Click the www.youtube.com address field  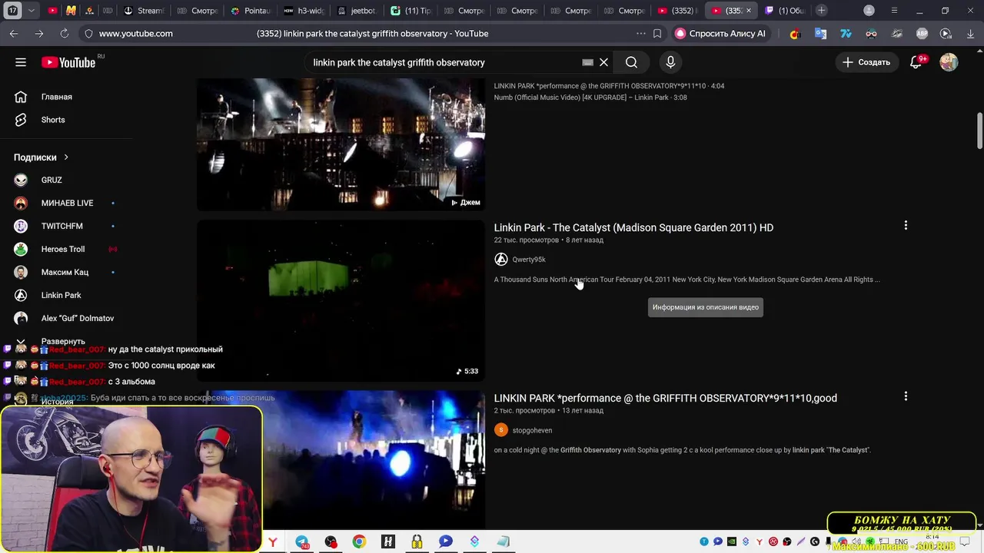coord(136,34)
